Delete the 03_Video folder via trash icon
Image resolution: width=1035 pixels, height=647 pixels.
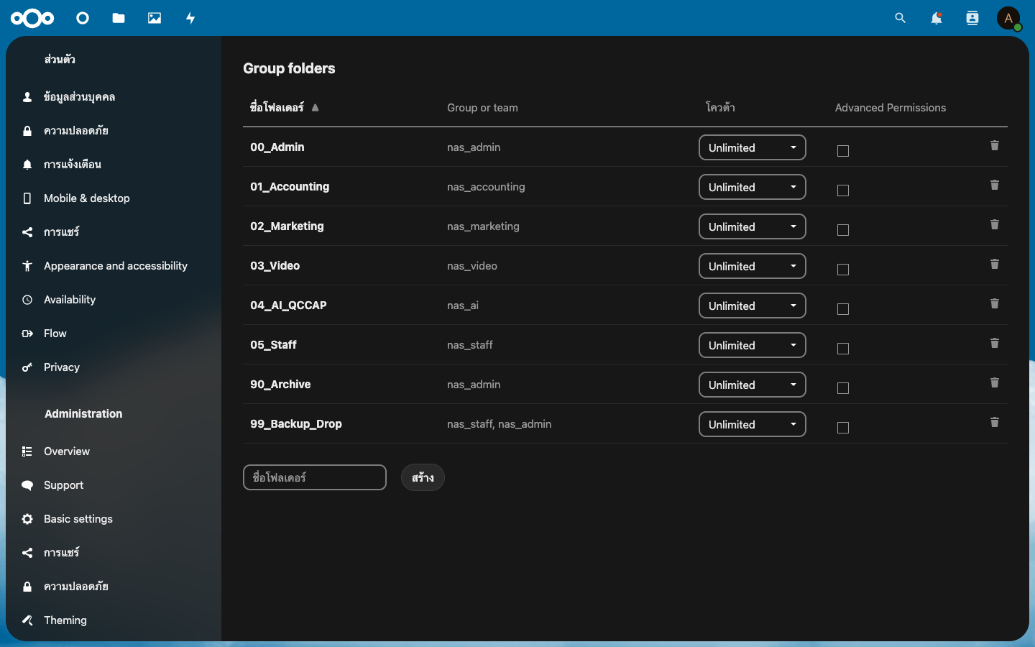tap(995, 265)
